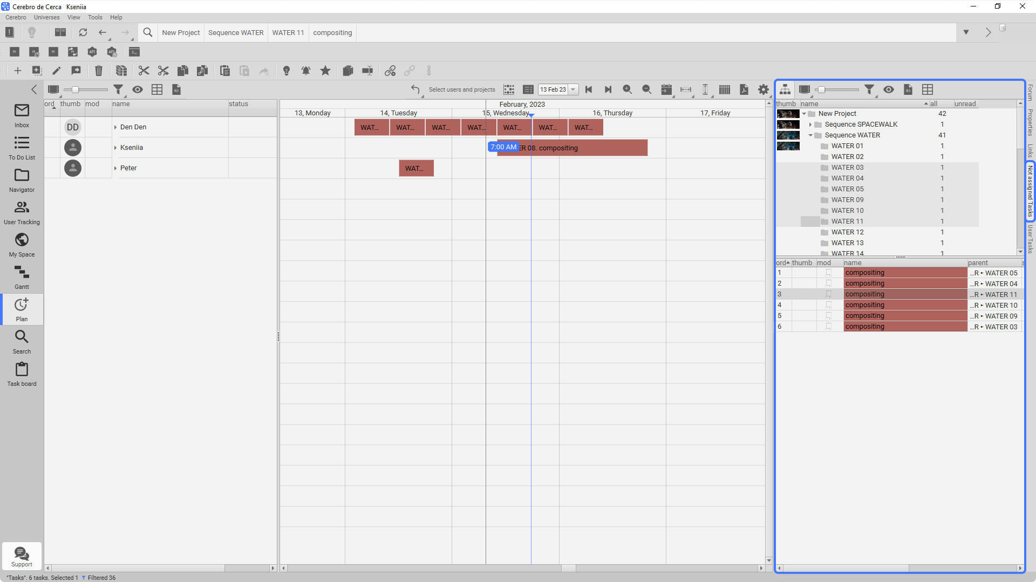Open Support chat

[x=22, y=556]
